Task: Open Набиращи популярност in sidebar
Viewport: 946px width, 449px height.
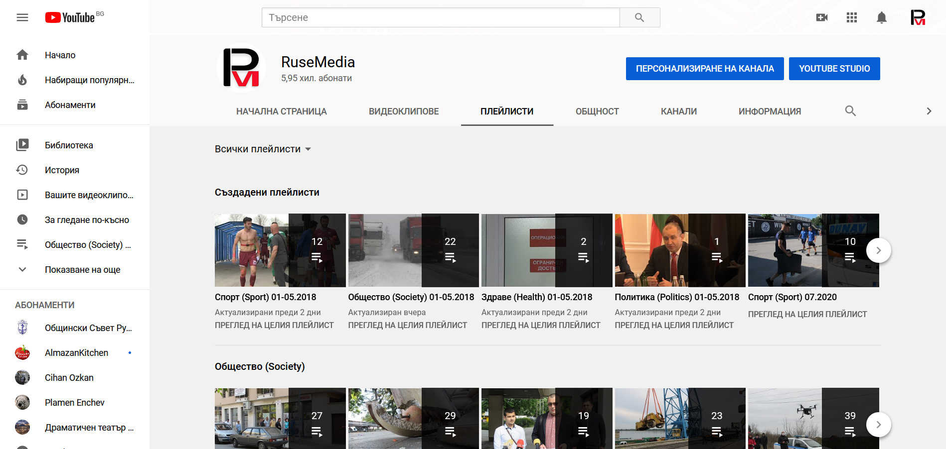Action: coord(75,80)
